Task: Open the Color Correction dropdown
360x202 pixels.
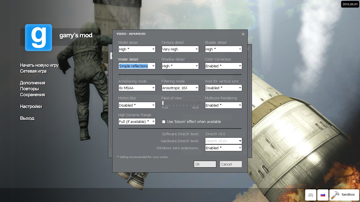Action: click(223, 66)
